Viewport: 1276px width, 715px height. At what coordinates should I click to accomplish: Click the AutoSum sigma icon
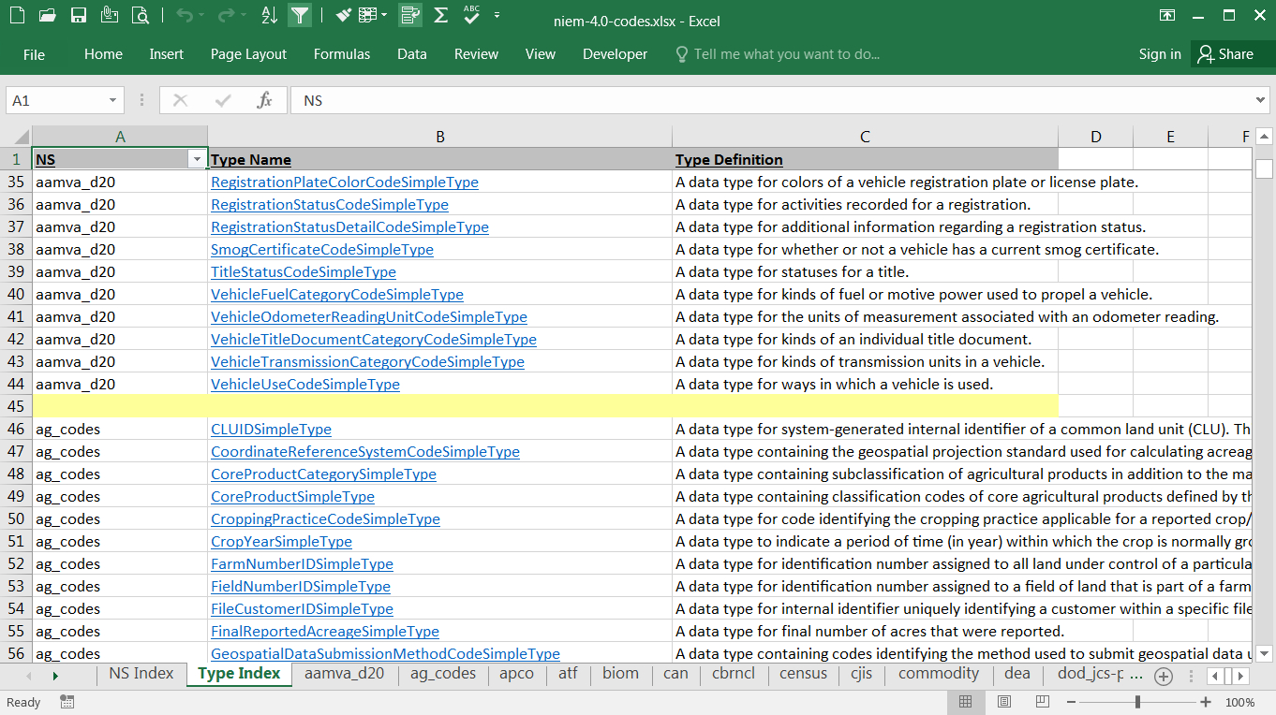[440, 15]
